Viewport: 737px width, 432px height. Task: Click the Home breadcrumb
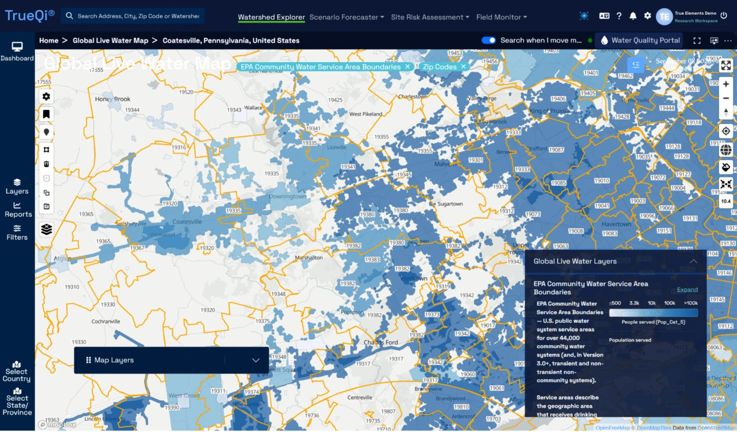click(x=49, y=41)
